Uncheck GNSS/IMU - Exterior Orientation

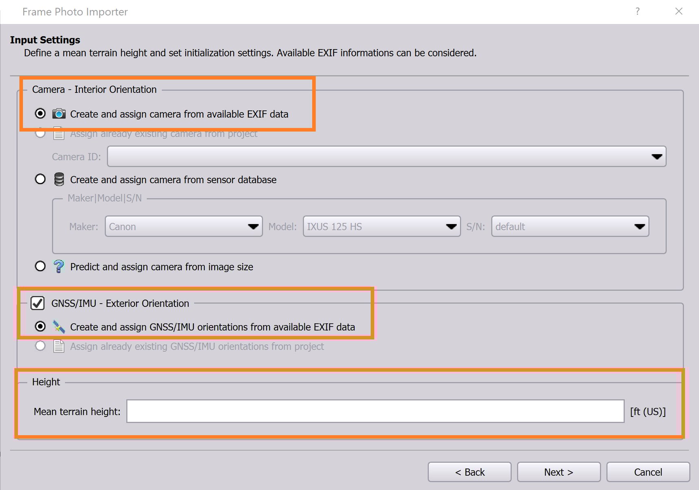pos(37,303)
